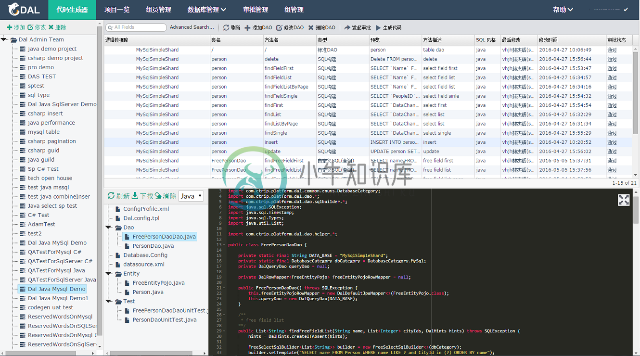Click the 删除 X icon in left panel
Image resolution: width=640 pixels, height=356 pixels.
click(51, 27)
